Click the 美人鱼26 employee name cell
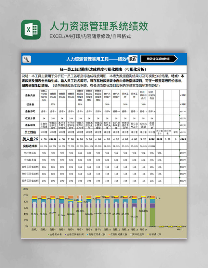Screen dimensions: 208x268 click(30, 139)
